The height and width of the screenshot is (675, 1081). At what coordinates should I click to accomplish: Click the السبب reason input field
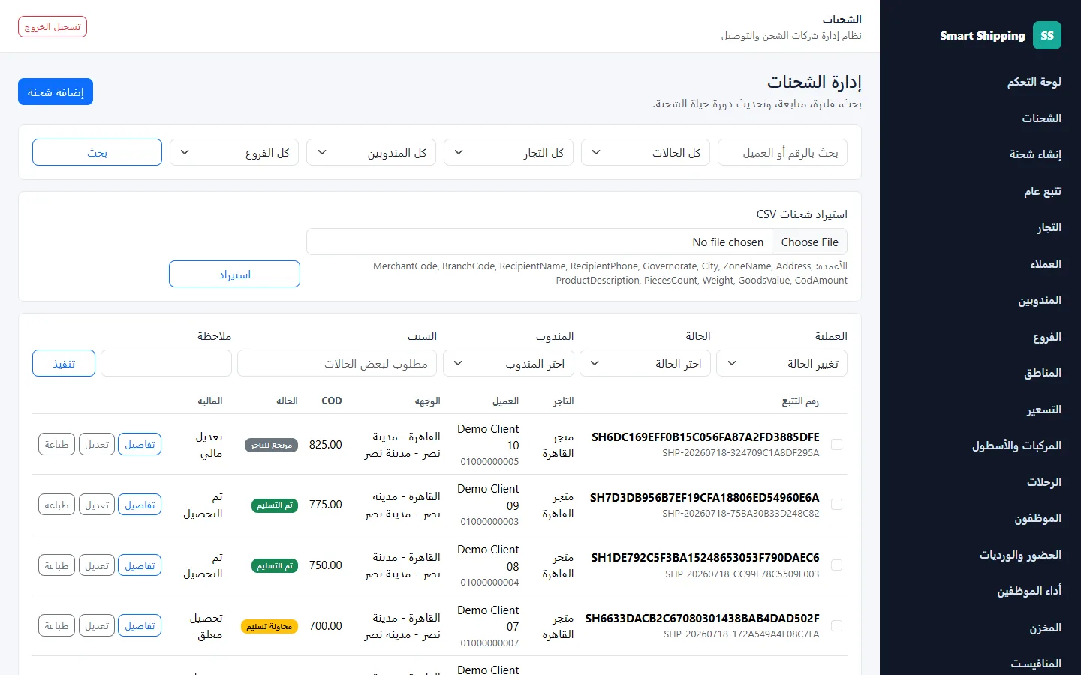[337, 363]
